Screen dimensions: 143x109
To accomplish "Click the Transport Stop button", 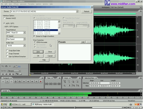I will click(x=3, y=81).
